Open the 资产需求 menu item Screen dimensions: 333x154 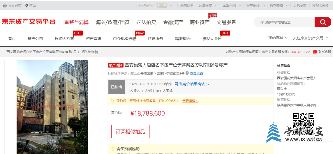[93, 39]
